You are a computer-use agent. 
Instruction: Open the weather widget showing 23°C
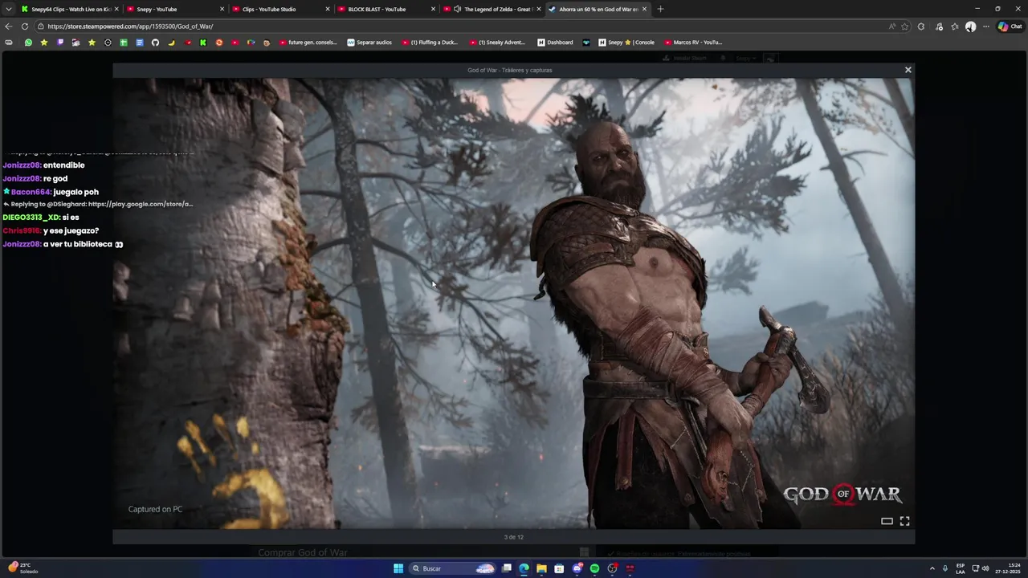point(23,568)
